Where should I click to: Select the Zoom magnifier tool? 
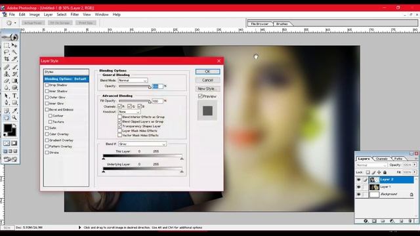[14, 117]
